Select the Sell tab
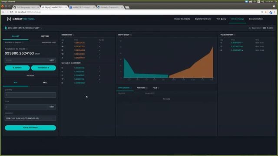The image size is (278, 156). pos(45,83)
